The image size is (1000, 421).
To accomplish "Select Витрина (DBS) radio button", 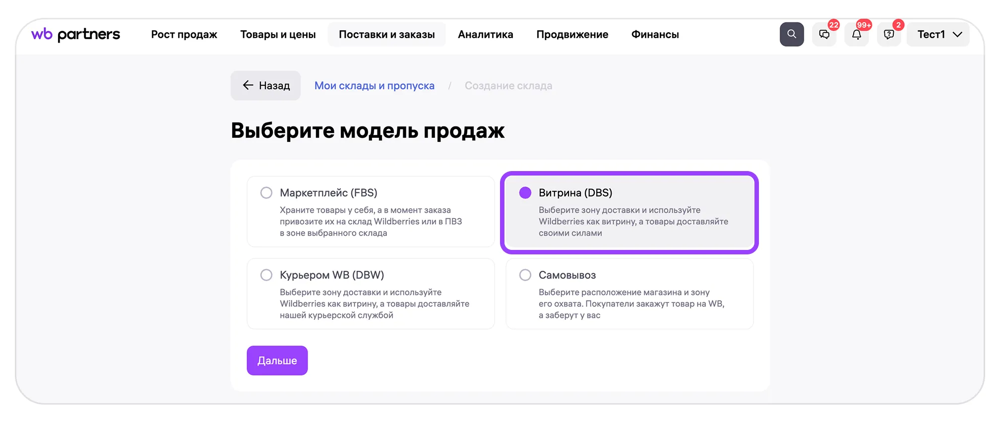I will (x=525, y=192).
